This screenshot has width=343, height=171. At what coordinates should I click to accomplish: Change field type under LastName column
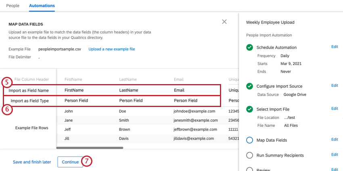click(131, 101)
